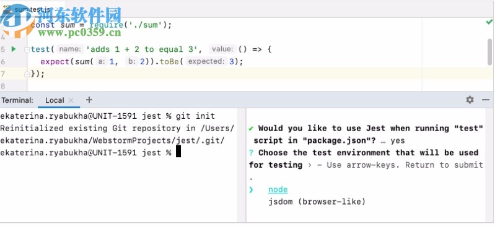Click the editor vertical scrollbar

(489, 52)
